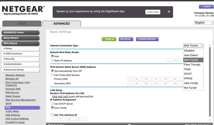This screenshot has height=125, width=214.
Task: Choose 6rd Tunnel connection type
Action: coord(193,88)
